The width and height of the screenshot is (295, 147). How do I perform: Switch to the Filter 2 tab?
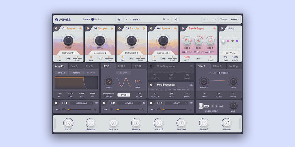[217, 66]
